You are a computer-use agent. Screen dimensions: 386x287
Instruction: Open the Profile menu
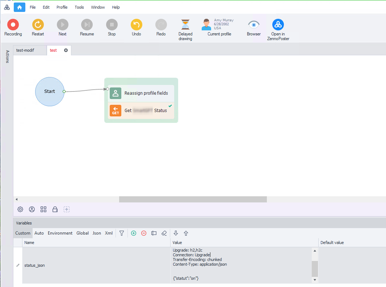tap(62, 7)
